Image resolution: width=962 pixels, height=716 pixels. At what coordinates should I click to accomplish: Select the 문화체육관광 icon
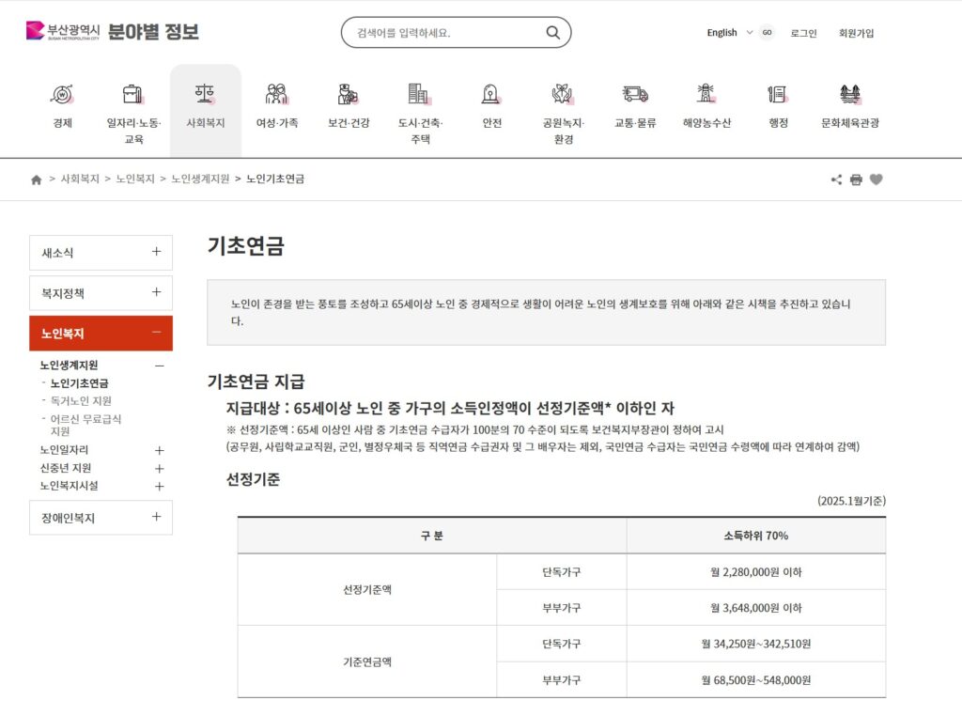(x=849, y=103)
